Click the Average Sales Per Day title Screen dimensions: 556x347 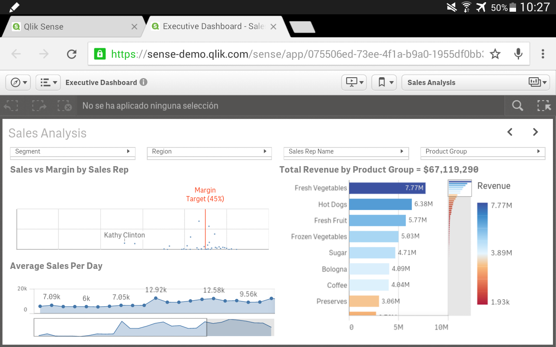[56, 266]
